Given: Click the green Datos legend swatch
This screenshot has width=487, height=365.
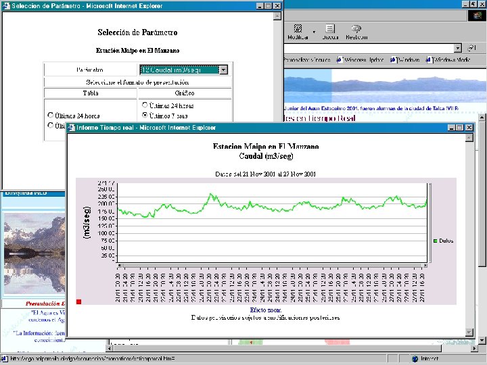Looking at the screenshot, I should click(x=436, y=241).
